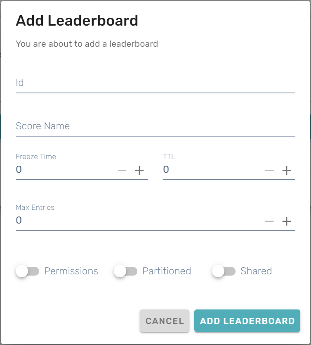Click the Partitioned label text
Image resolution: width=311 pixels, height=345 pixels.
tap(167, 271)
